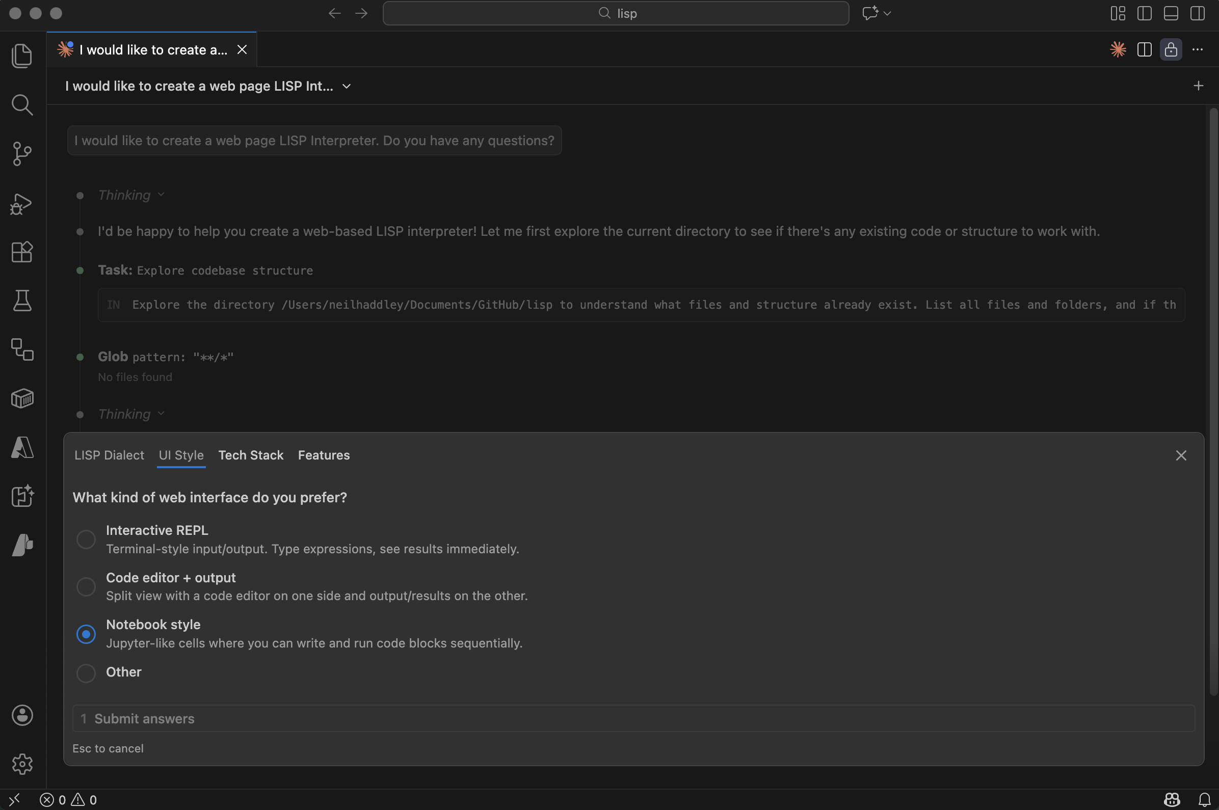Open the Run and Debug view
Image resolution: width=1219 pixels, height=810 pixels.
coord(22,204)
